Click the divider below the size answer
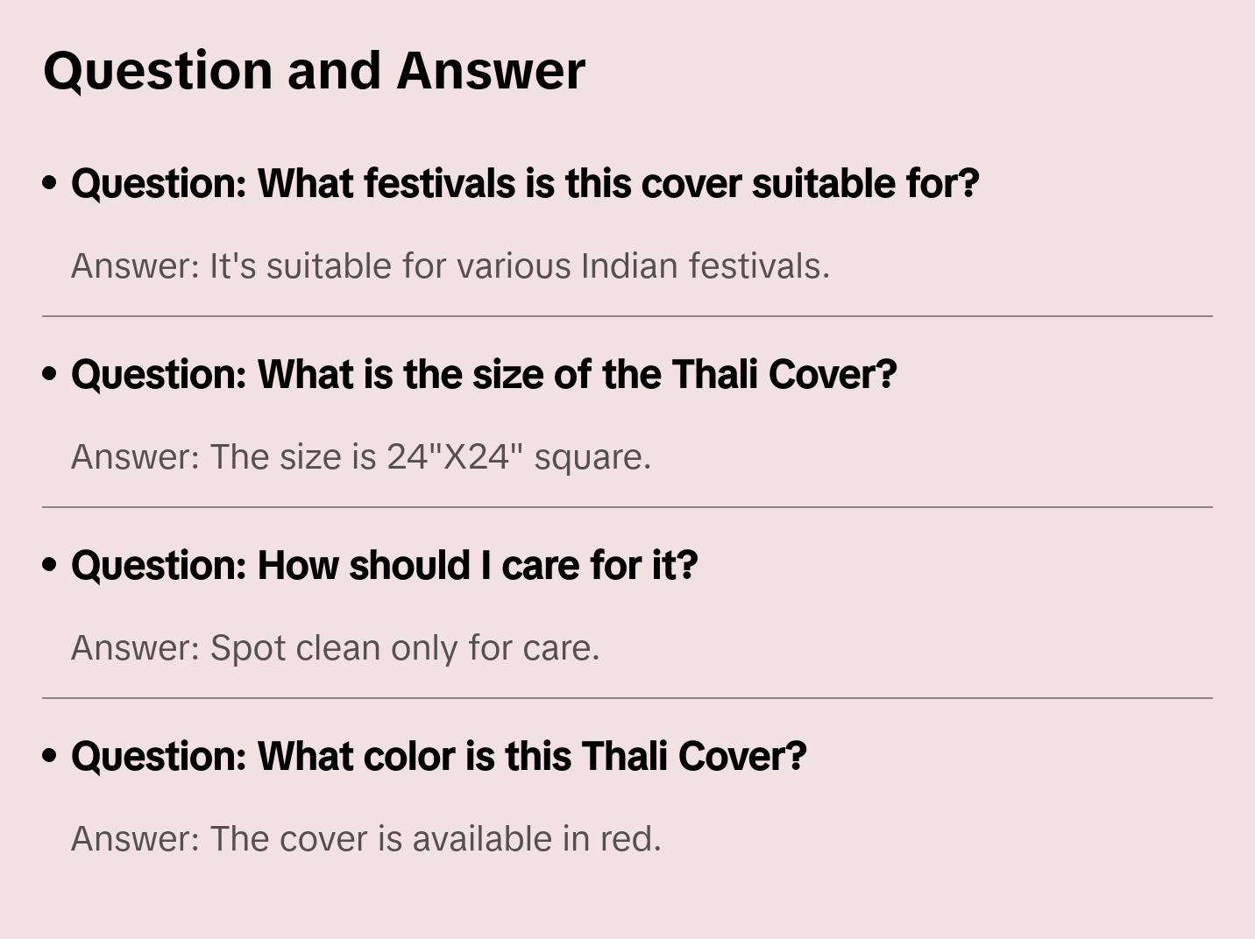This screenshot has height=939, width=1255. pos(627,507)
